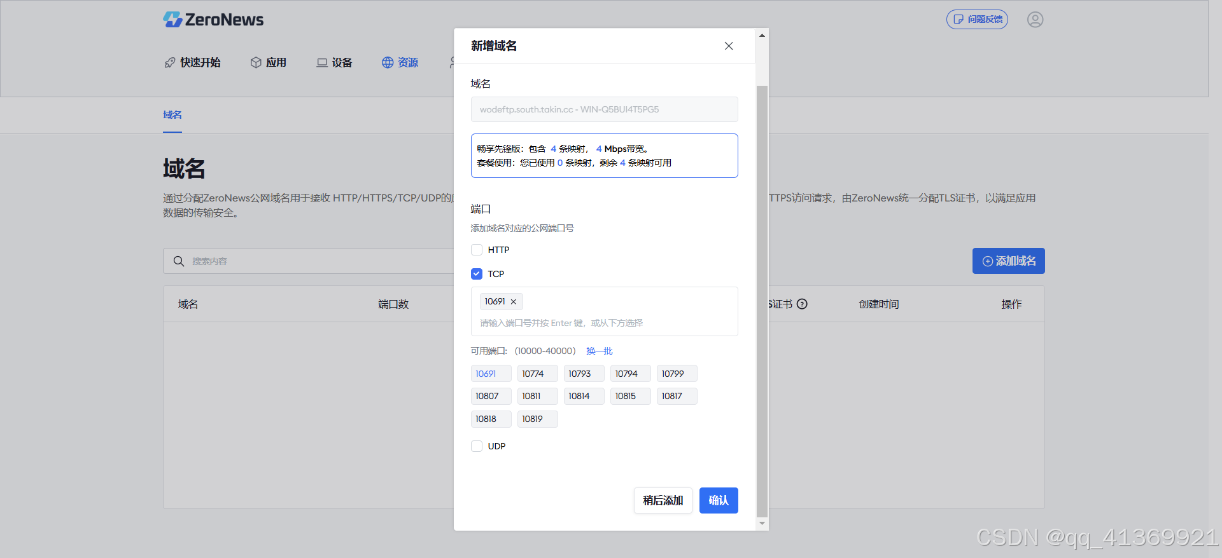Open the 资源 menu item

(400, 62)
